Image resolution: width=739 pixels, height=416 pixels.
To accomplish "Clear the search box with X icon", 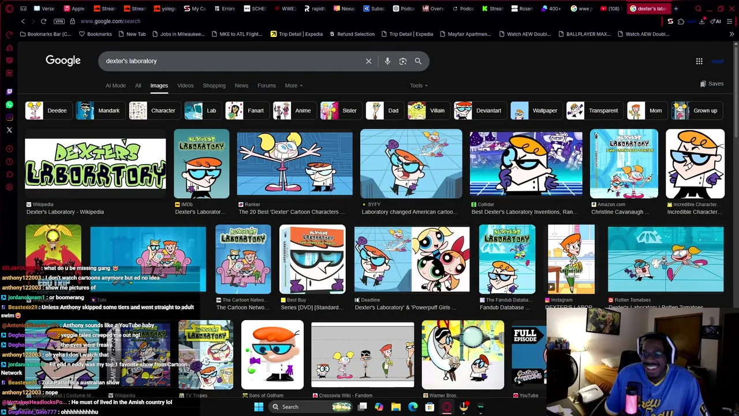I will 368,61.
